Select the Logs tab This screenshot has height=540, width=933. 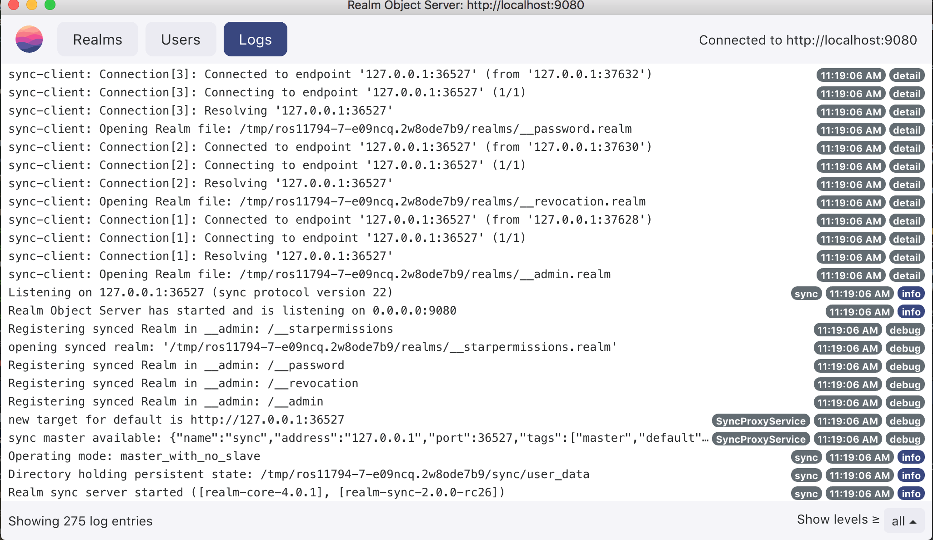click(255, 39)
